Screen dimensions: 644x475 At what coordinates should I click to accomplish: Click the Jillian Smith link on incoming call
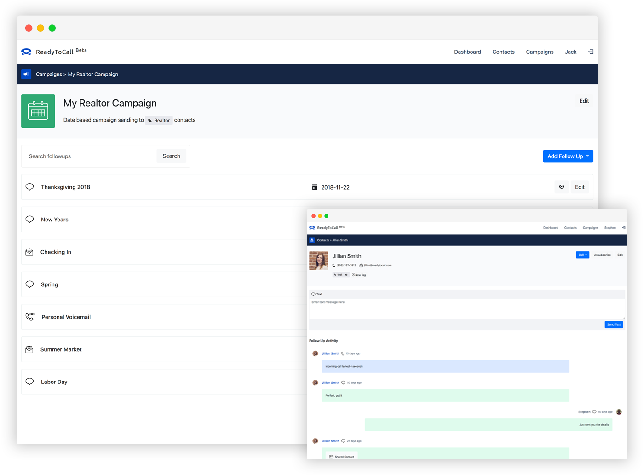click(330, 353)
